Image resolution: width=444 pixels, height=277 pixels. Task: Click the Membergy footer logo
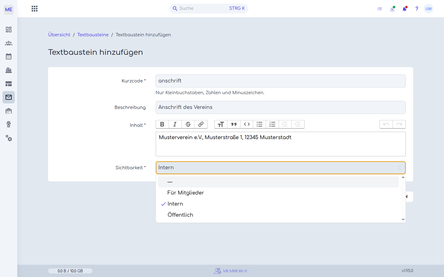(231, 271)
